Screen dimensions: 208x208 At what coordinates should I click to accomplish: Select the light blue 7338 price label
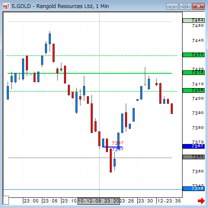[x=194, y=189]
